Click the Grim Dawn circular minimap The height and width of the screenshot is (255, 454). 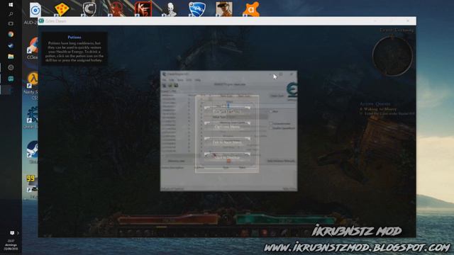392,55
